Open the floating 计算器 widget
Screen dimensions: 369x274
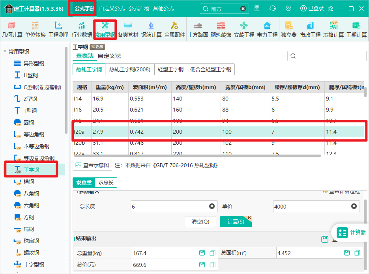[x=351, y=232]
